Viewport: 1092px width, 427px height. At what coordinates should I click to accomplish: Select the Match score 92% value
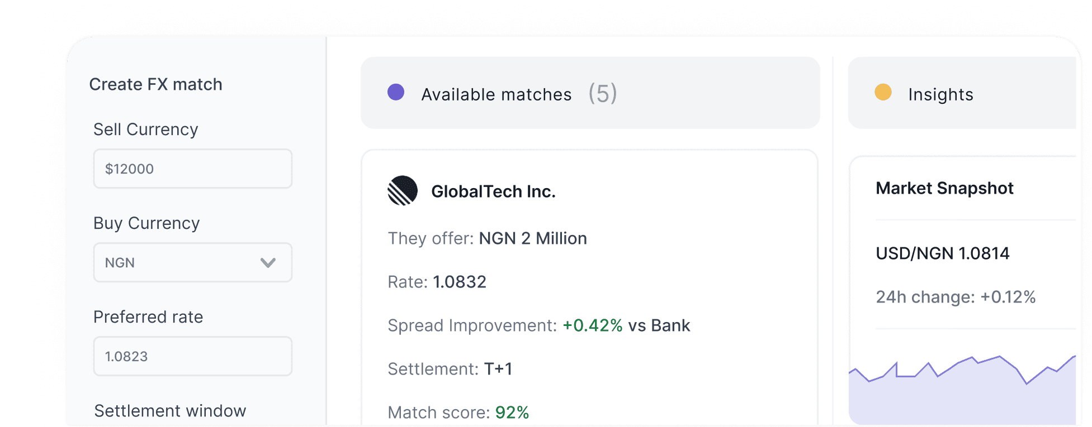click(x=513, y=412)
